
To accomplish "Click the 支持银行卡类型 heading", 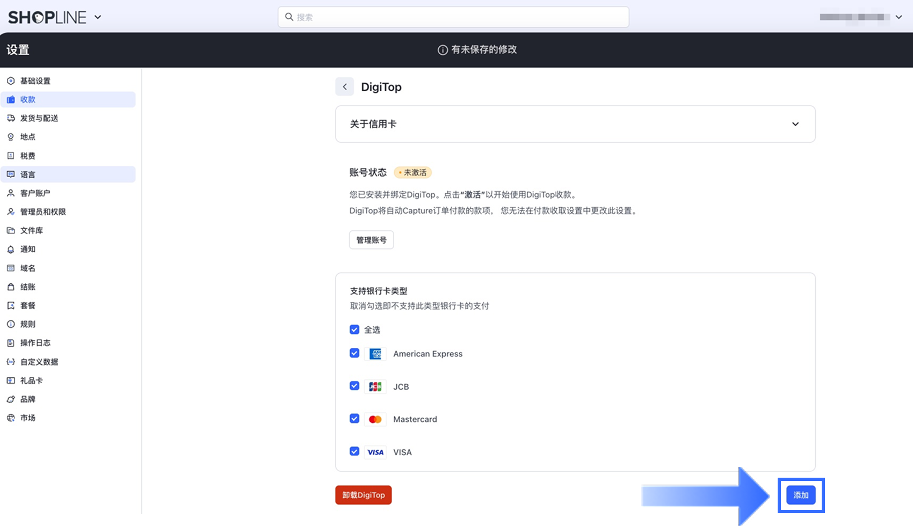I will (379, 291).
